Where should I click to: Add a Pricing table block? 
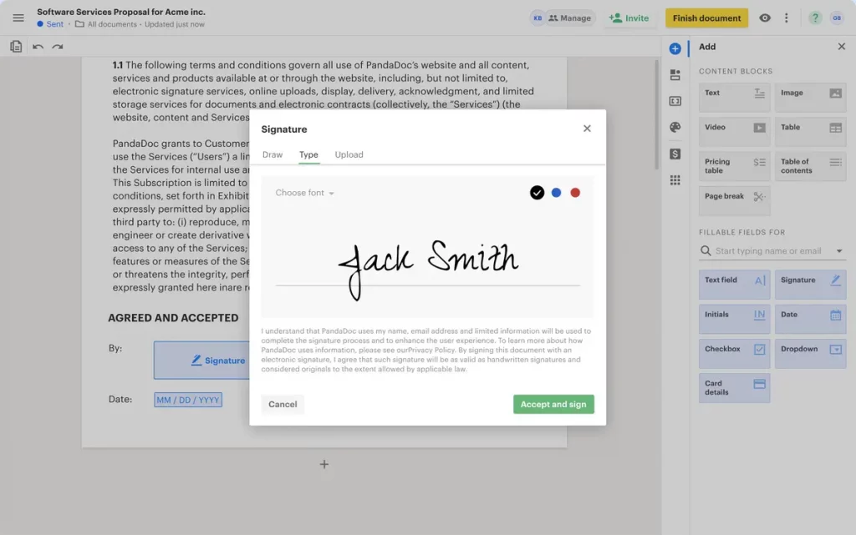click(734, 166)
